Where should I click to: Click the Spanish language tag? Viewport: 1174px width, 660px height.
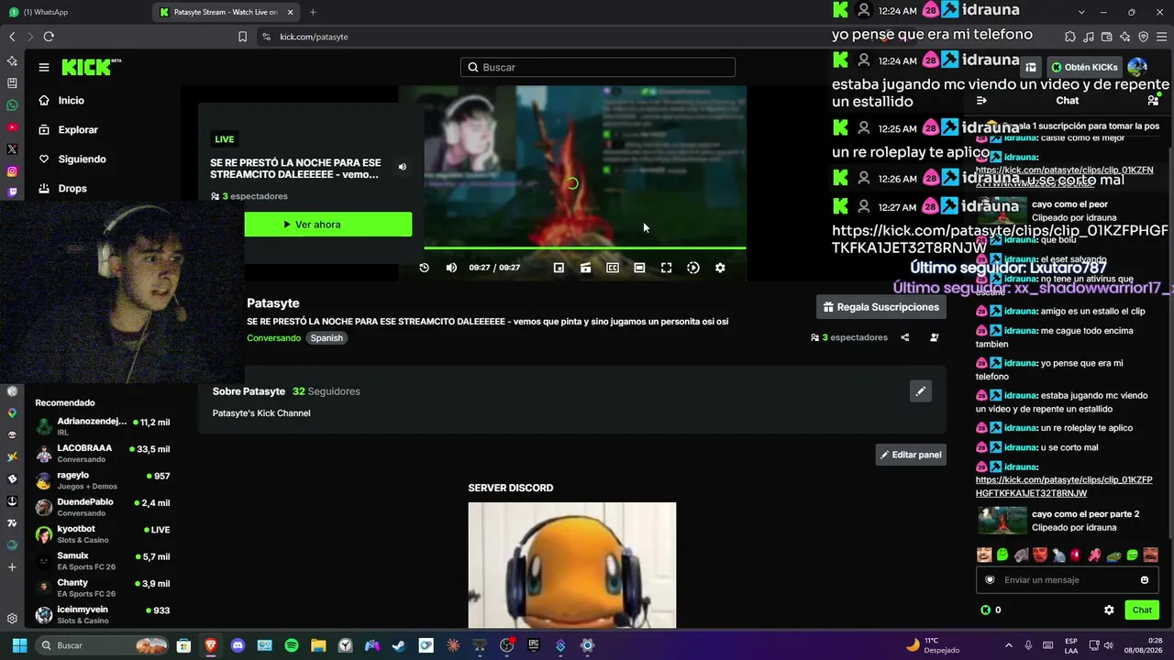pyautogui.click(x=327, y=338)
